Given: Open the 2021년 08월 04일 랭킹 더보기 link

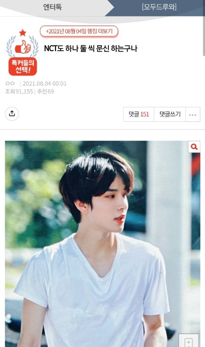Looking at the screenshot, I should [79, 31].
